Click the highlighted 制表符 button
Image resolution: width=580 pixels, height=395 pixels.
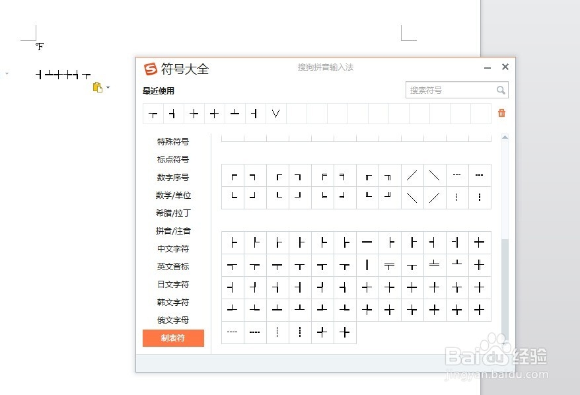[x=173, y=338]
